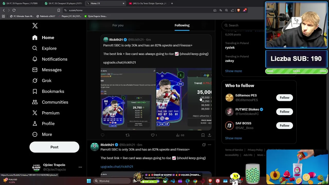This screenshot has width=329, height=185.
Task: Open the upgrade.chat/rickth21 link in second tweet
Action: (117, 166)
